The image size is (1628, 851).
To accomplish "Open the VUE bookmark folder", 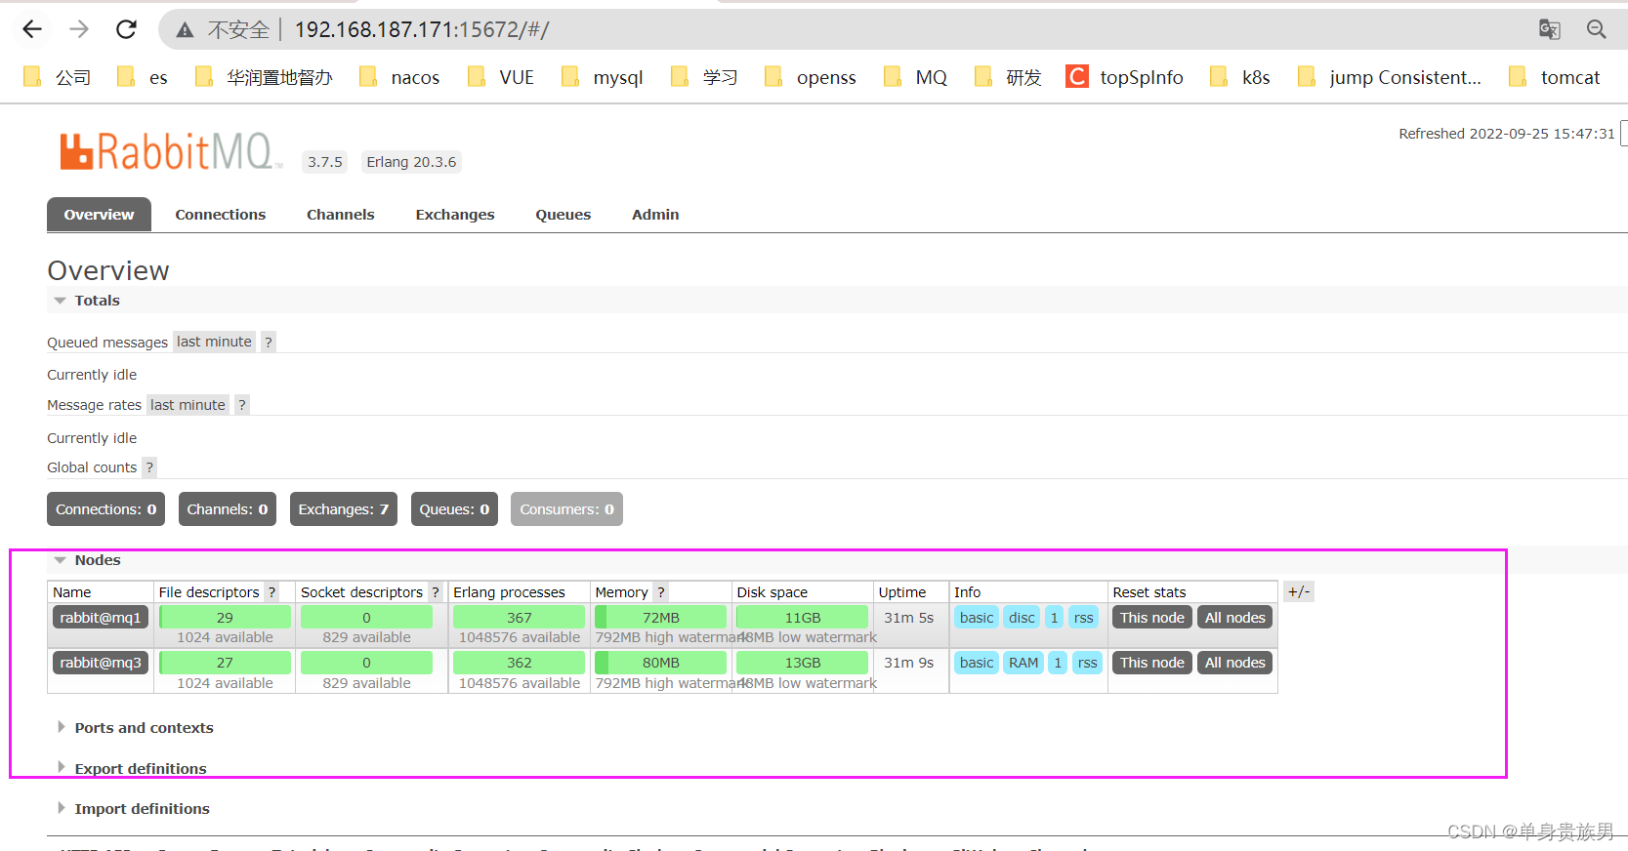I will coord(501,77).
